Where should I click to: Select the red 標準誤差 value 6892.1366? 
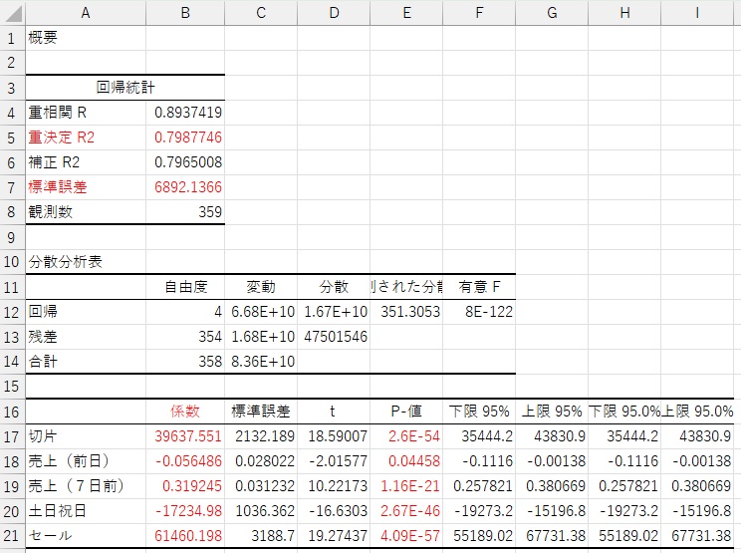185,187
